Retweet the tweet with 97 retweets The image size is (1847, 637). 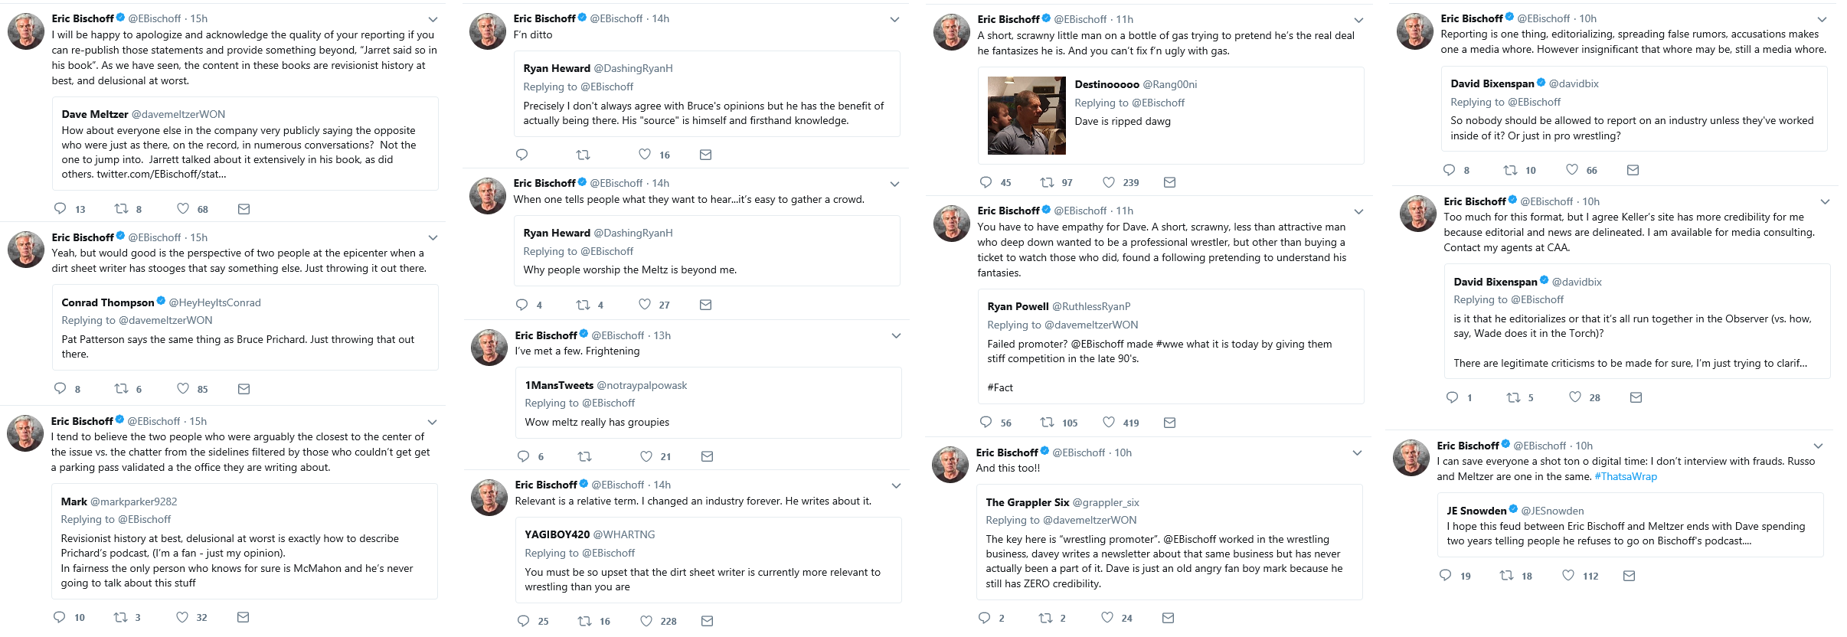coord(1047,182)
